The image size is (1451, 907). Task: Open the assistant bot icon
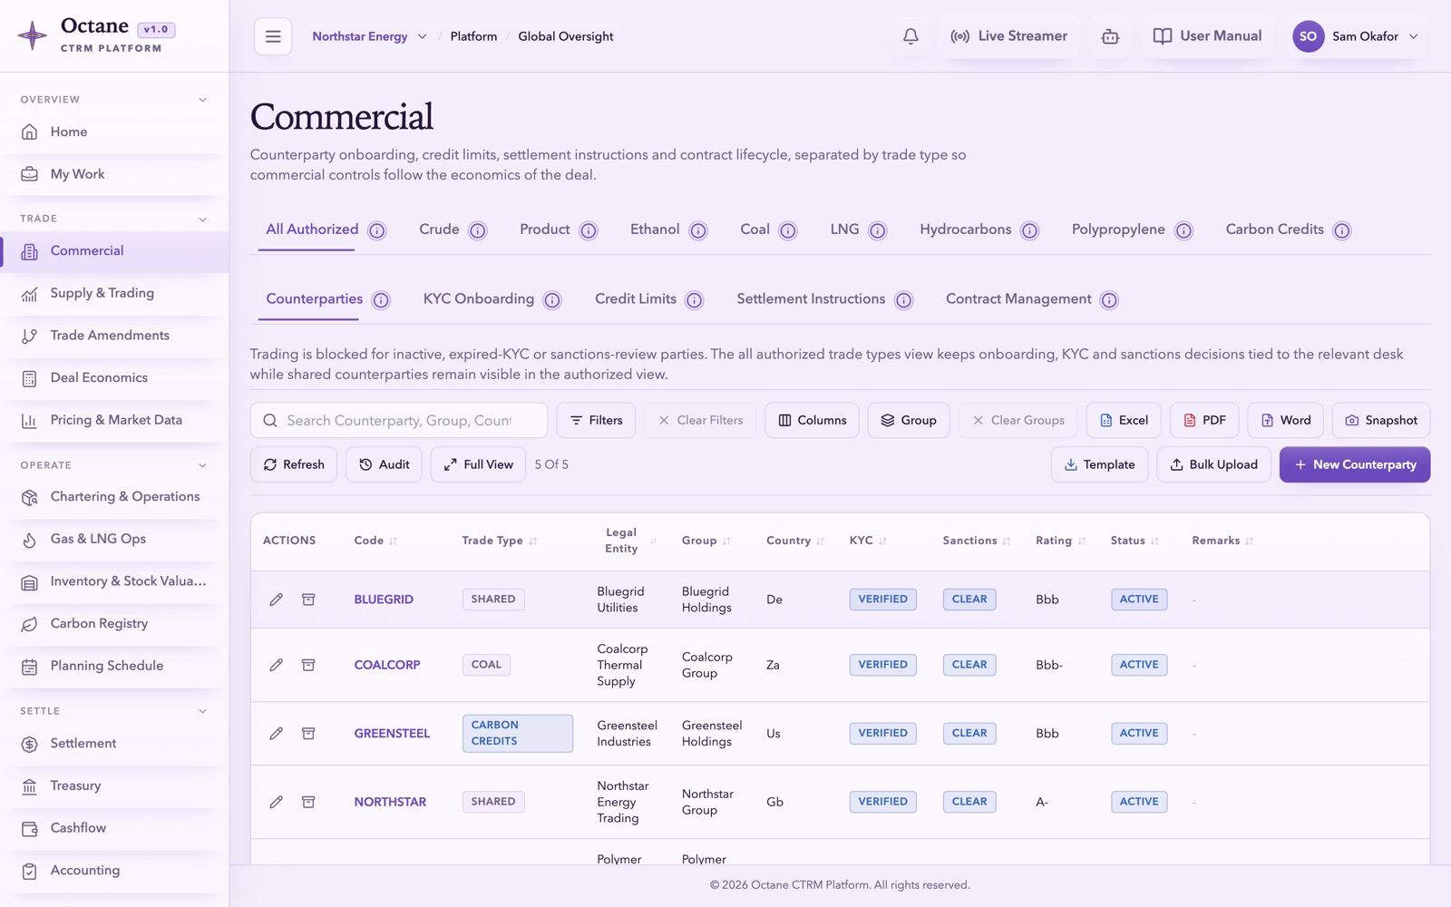point(1110,36)
